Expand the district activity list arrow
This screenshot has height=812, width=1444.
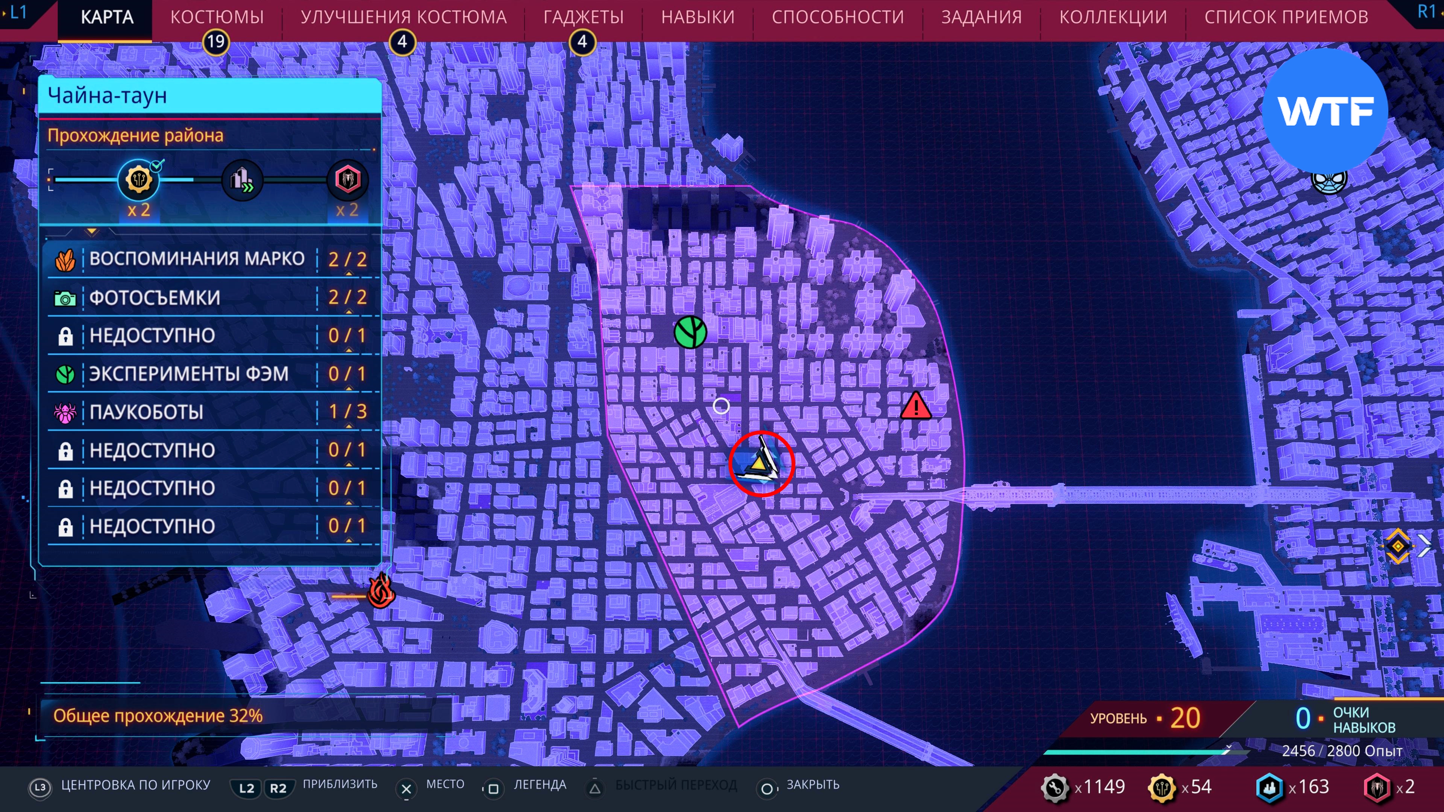pyautogui.click(x=92, y=232)
